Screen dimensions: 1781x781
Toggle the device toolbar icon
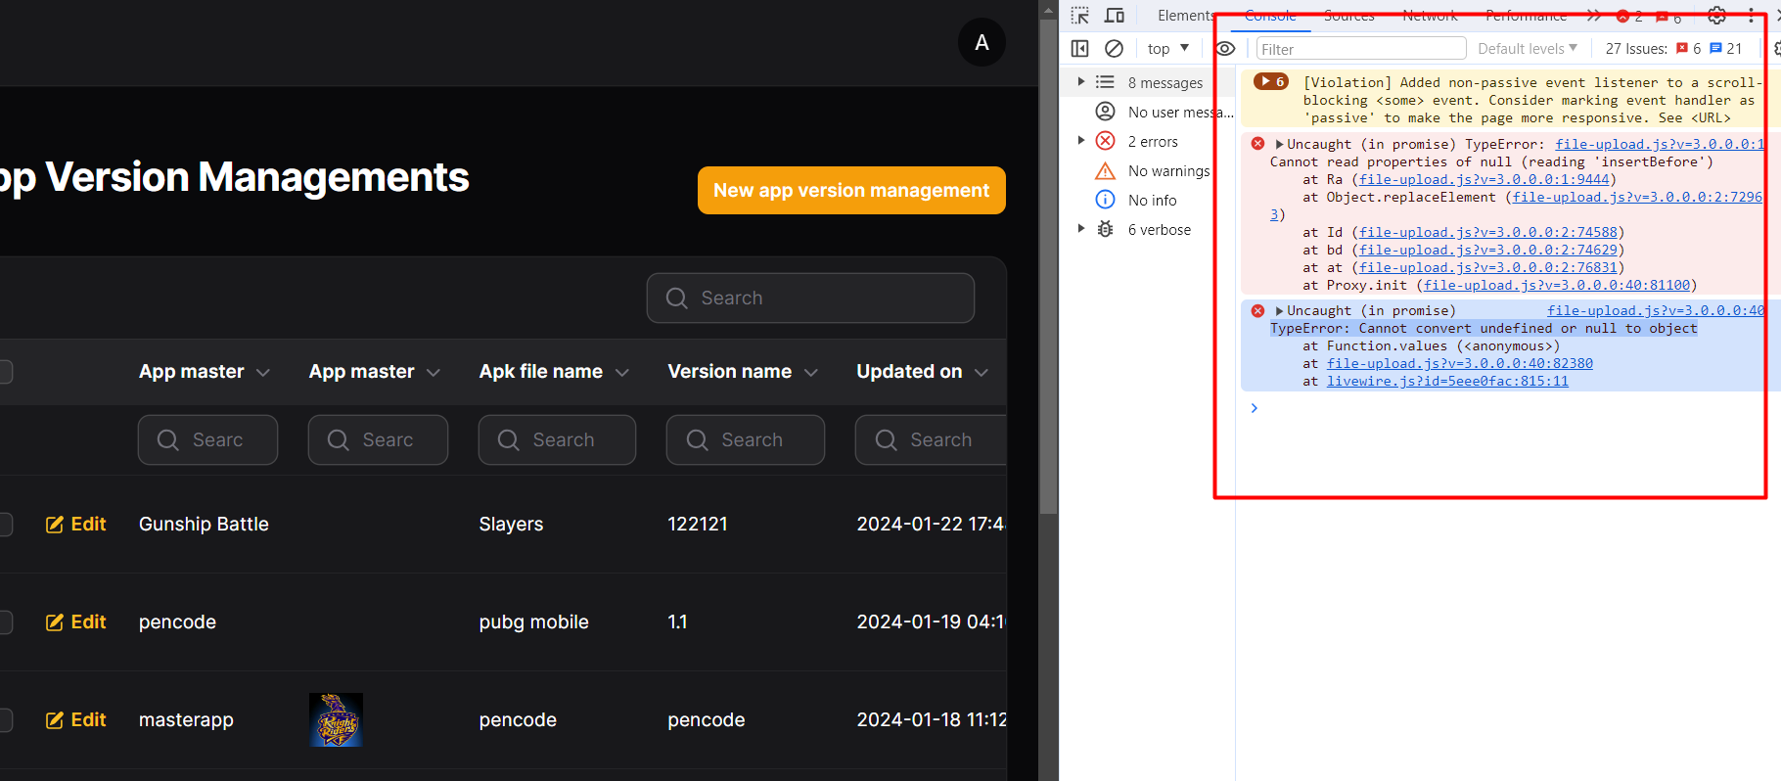1115,16
